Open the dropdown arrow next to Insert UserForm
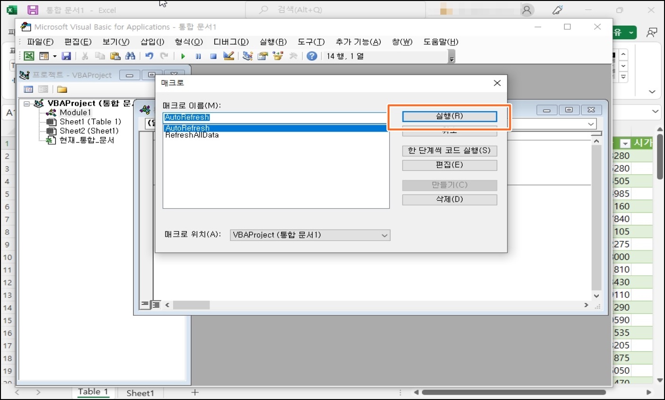 click(x=55, y=56)
